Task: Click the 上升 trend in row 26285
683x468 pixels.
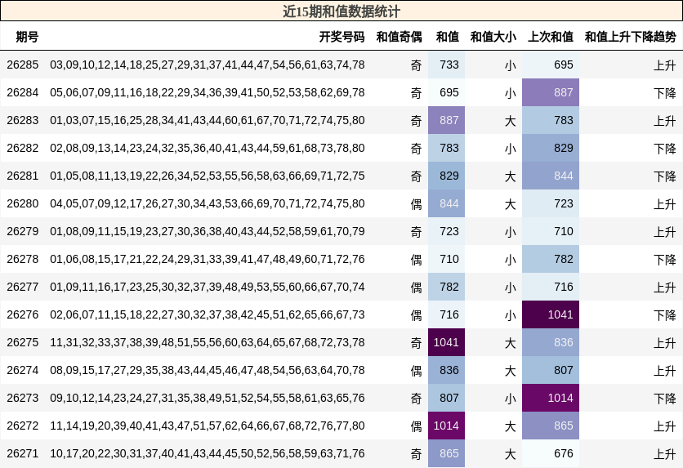Action: 665,65
